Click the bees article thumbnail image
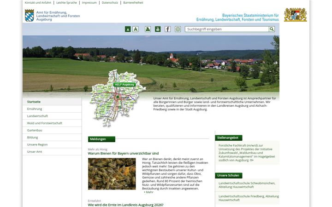Viewport: 332px width, 207px height. click(112, 174)
